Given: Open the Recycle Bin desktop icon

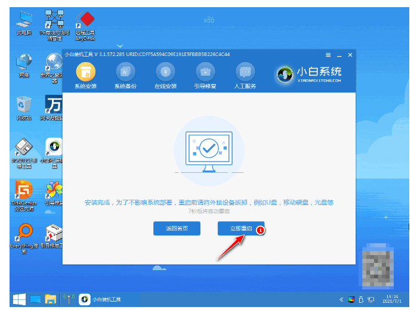Looking at the screenshot, I should pyautogui.click(x=24, y=107).
